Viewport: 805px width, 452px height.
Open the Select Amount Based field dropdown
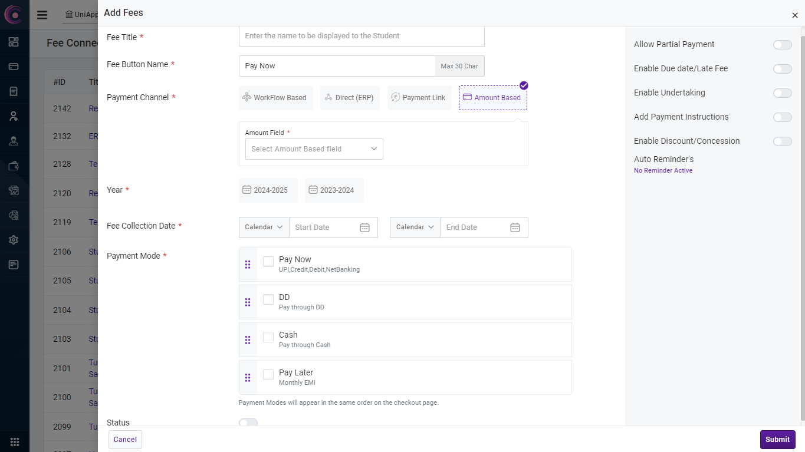point(314,149)
